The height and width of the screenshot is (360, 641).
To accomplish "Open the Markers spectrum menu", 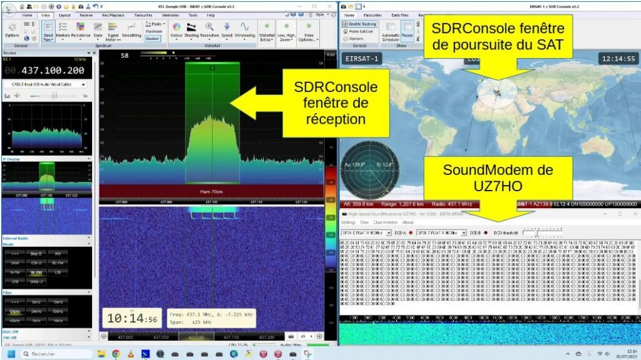I will pyautogui.click(x=63, y=31).
